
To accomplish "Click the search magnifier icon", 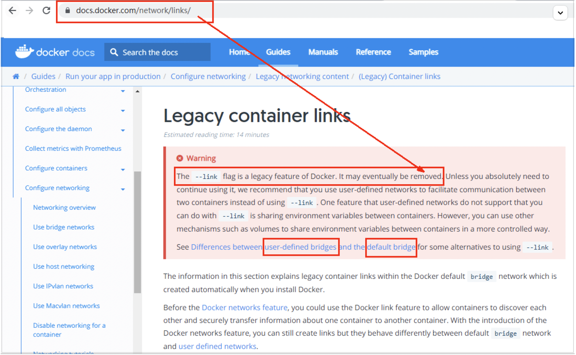I will coord(114,52).
